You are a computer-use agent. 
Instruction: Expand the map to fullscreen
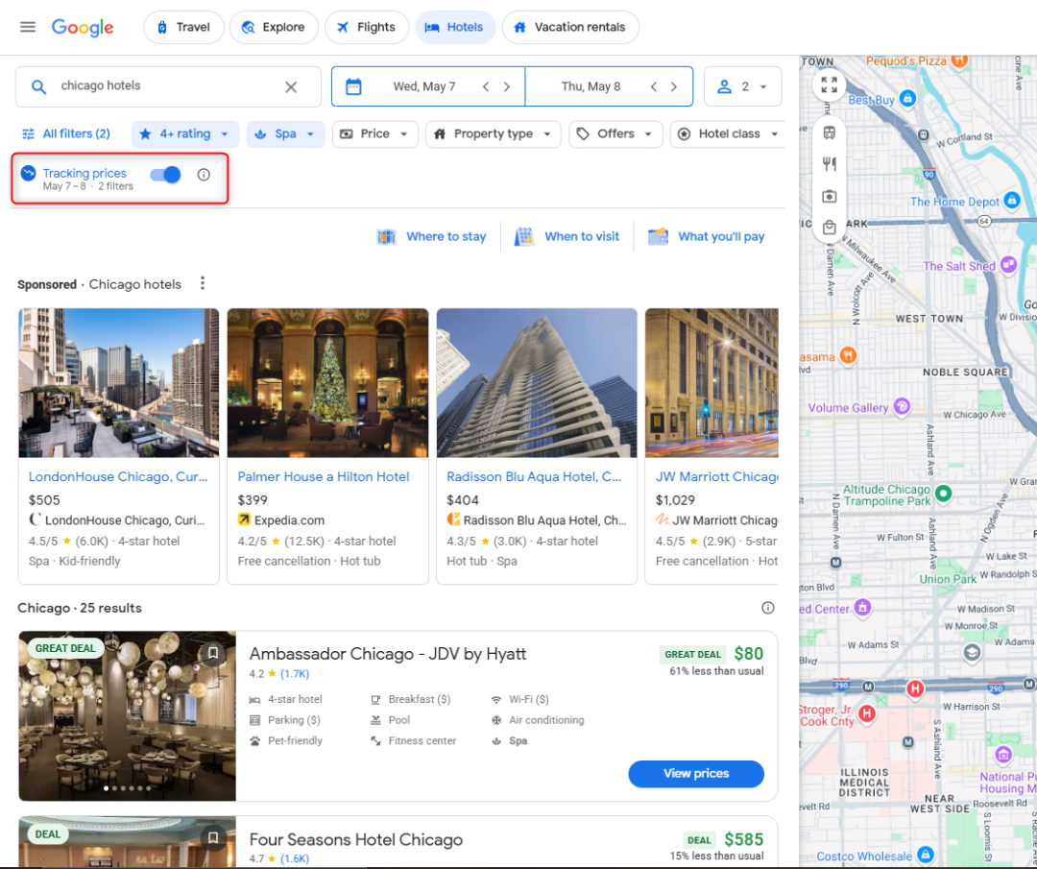click(x=829, y=84)
